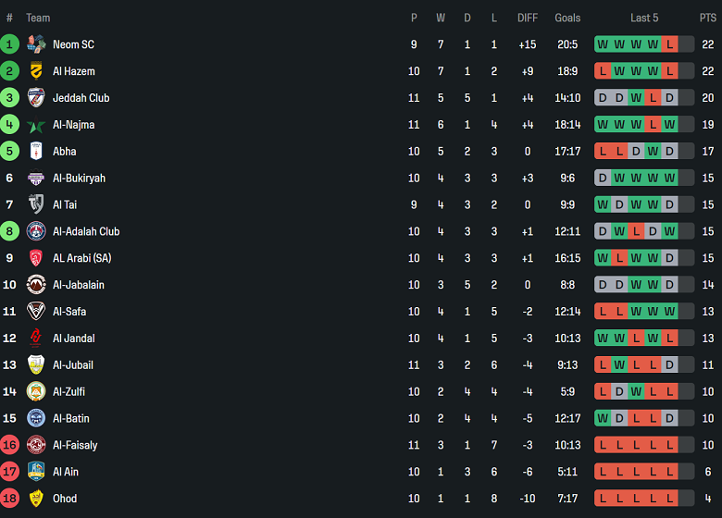The image size is (722, 518).
Task: Click the Al Hazem team logo
Action: tap(36, 71)
